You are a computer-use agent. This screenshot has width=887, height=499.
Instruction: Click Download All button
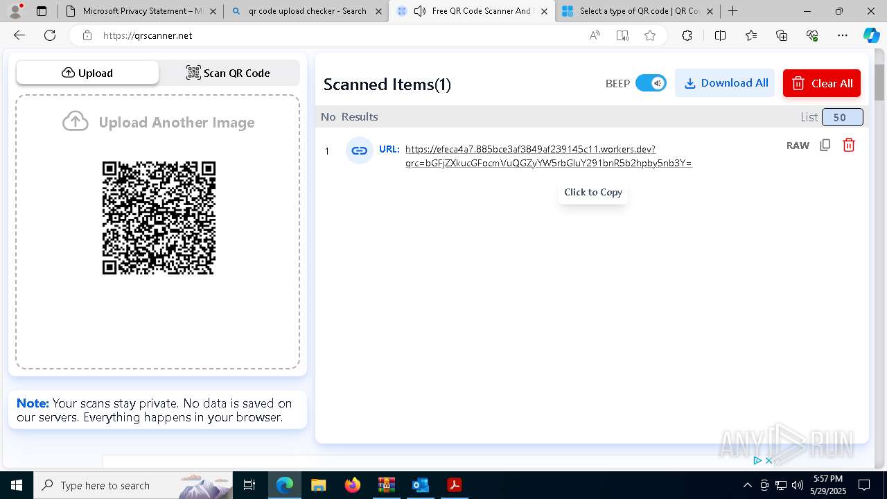click(x=725, y=83)
